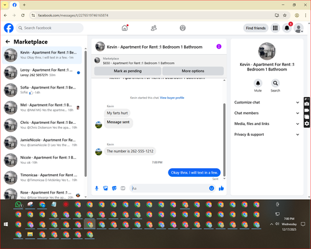
Task: Navigate back in browser
Action: coord(6,16)
